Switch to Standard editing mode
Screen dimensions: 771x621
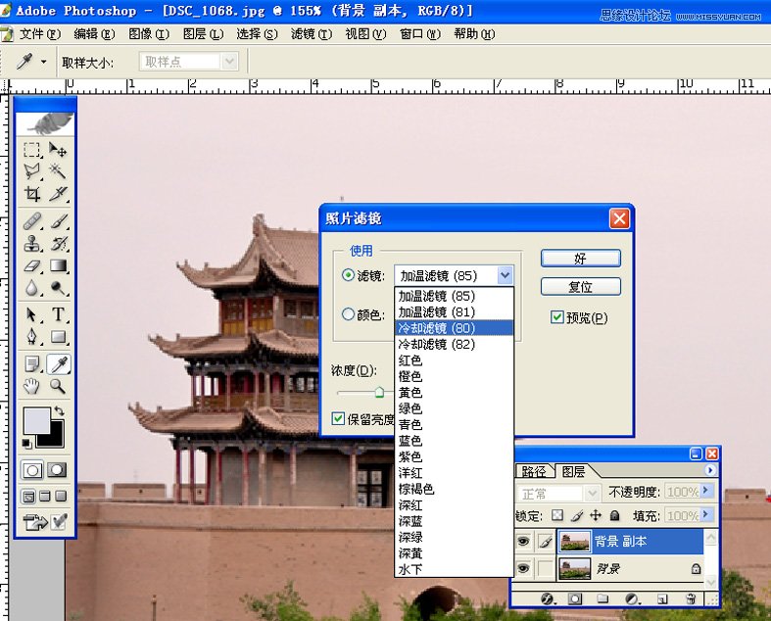(x=32, y=470)
